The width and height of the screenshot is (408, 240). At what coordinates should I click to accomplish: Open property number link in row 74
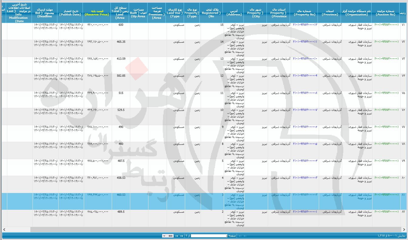pos(305,75)
